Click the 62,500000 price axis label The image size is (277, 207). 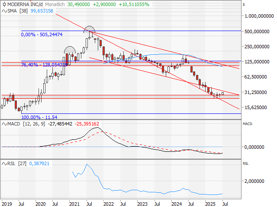(256, 77)
